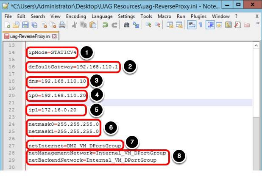
Task: Cut selection with the scissors icon
Action: click(x=74, y=25)
